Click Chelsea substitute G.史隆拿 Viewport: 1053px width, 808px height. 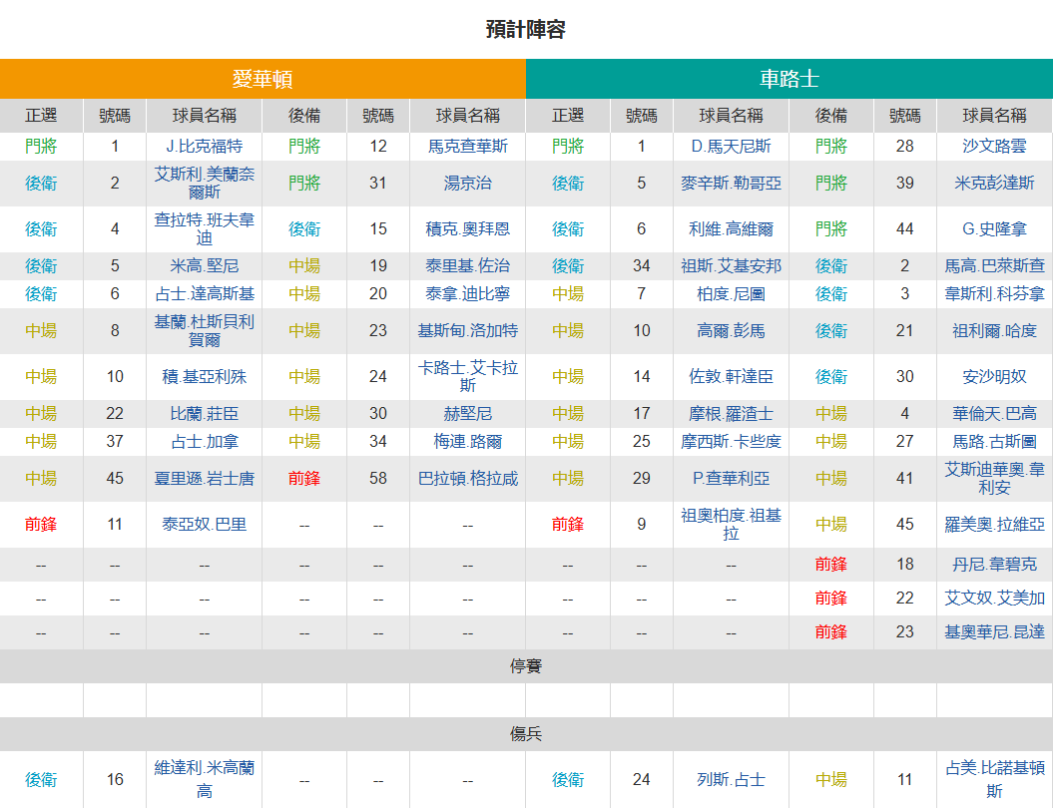tap(994, 228)
